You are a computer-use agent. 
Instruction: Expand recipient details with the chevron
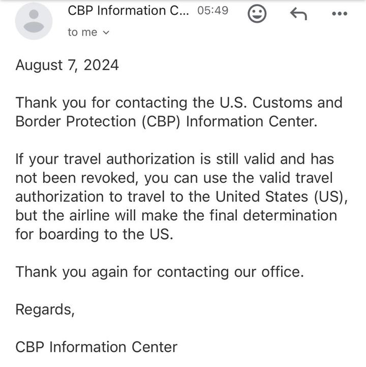click(106, 33)
